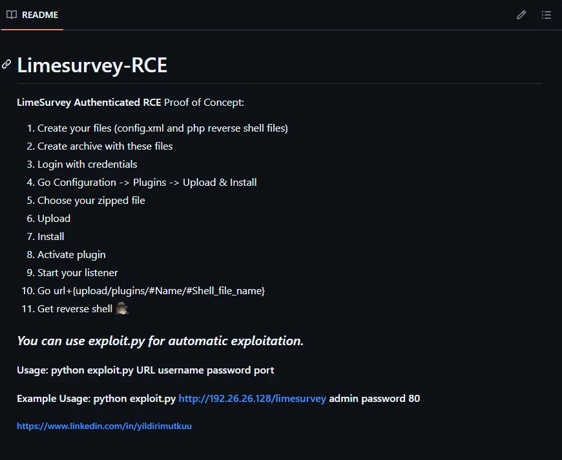Open the LinkedIn yildirimutkuu profile link

pyautogui.click(x=104, y=426)
